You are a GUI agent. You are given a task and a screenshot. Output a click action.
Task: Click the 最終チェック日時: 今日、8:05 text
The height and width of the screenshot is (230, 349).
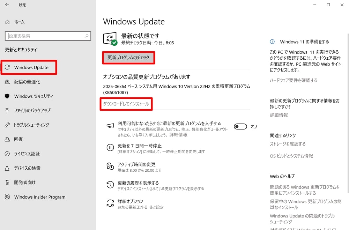[x=148, y=43]
